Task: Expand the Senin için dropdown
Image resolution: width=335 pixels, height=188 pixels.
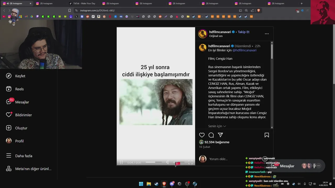Action: click(217, 126)
